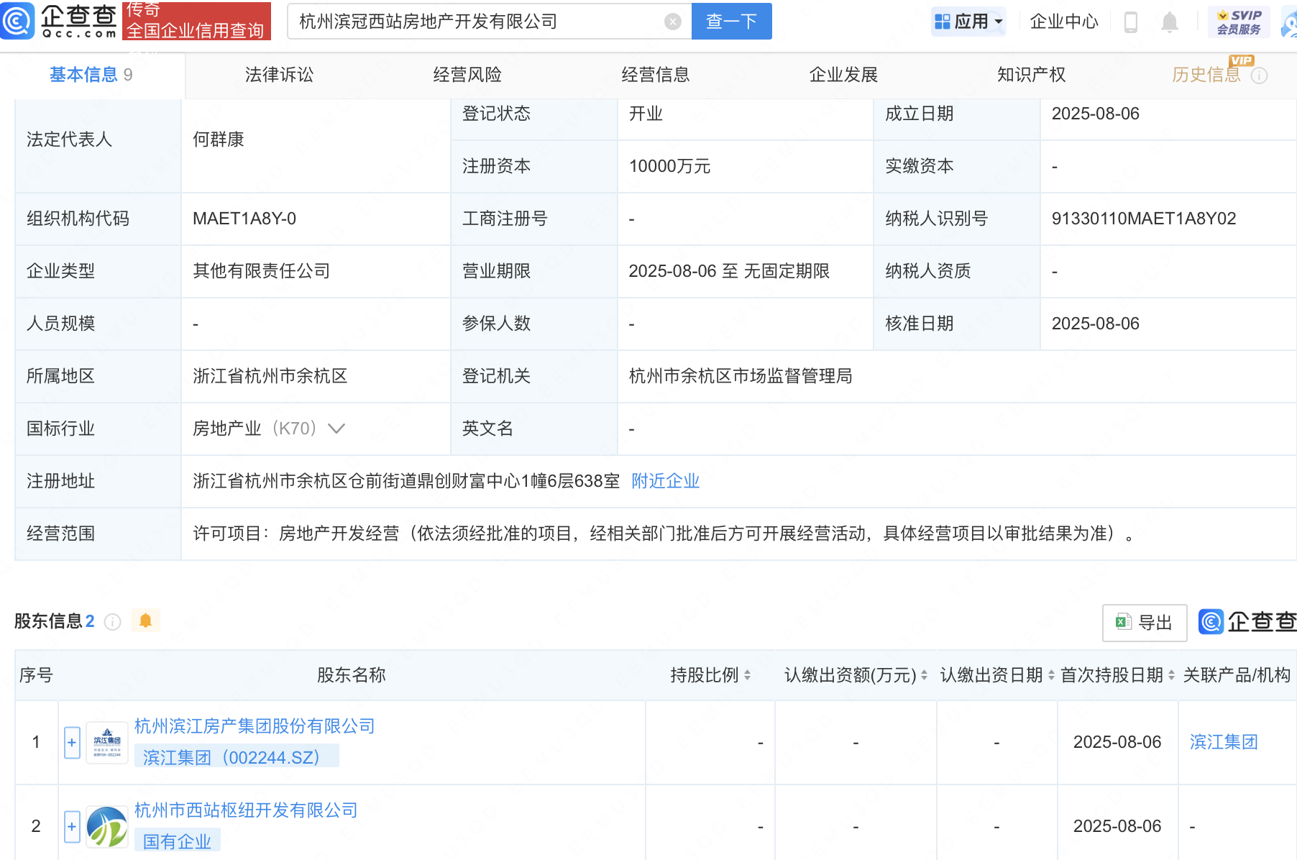Focus the company name search field
Viewport: 1297px width, 860px height.
pyautogui.click(x=478, y=22)
